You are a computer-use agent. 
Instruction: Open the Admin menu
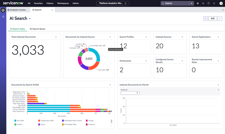click(x=76, y=3)
